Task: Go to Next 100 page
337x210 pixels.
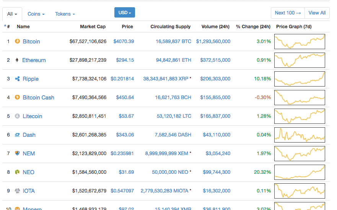Action: click(288, 13)
